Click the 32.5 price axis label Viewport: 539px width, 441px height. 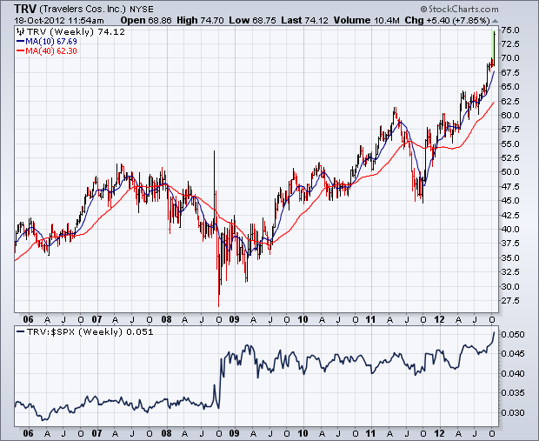[510, 272]
